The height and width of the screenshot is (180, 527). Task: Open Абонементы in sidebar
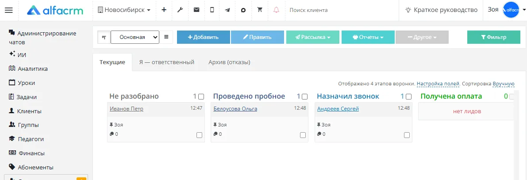click(x=31, y=167)
